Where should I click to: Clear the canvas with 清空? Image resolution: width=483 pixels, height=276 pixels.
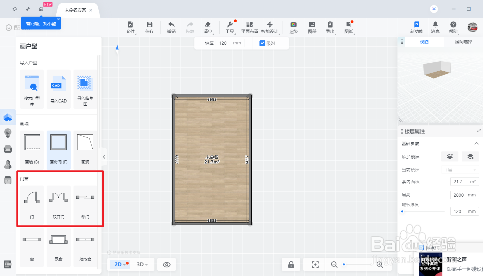[x=208, y=27]
